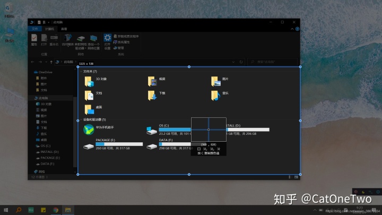
Task: Select 网络 in the navigation pane
Action: pos(39,171)
